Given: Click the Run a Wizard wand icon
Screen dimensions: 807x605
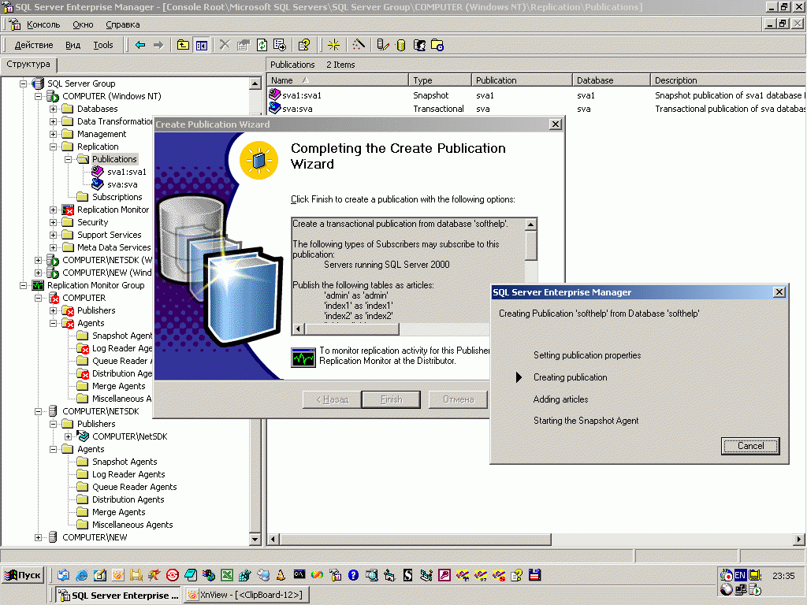Looking at the screenshot, I should click(359, 45).
